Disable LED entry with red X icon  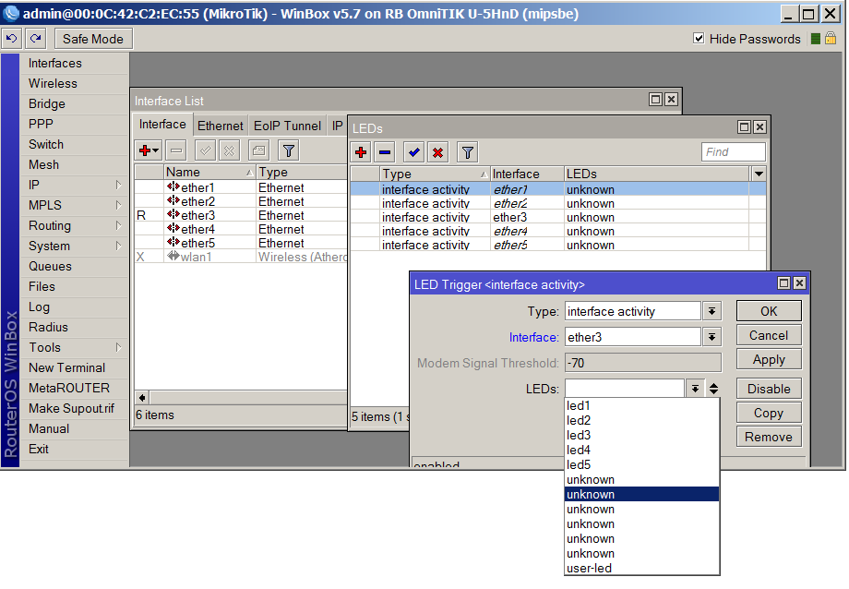tap(438, 152)
